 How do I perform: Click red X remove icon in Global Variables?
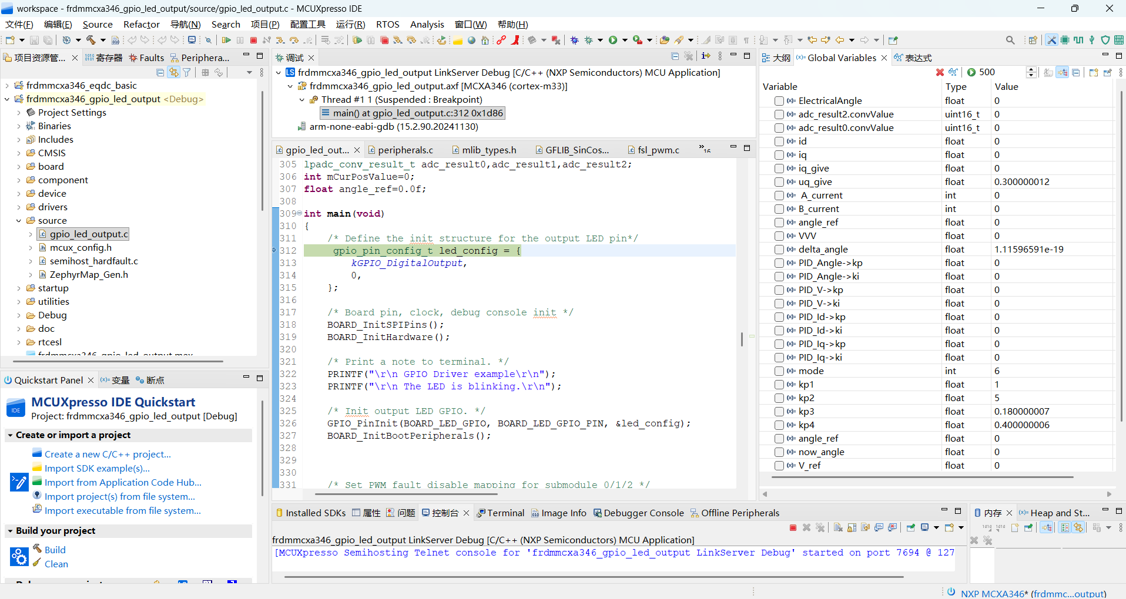[x=940, y=72]
